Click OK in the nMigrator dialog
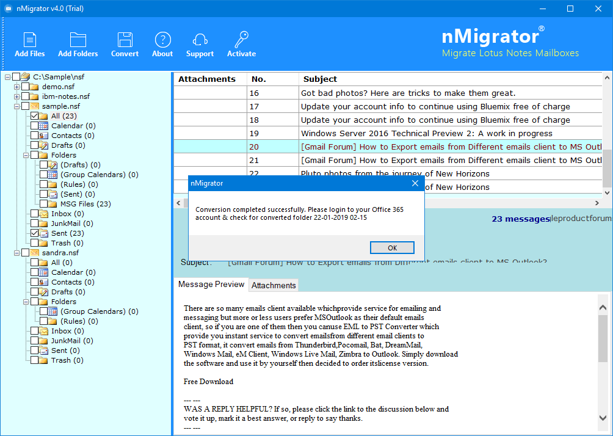The width and height of the screenshot is (613, 436). 392,247
